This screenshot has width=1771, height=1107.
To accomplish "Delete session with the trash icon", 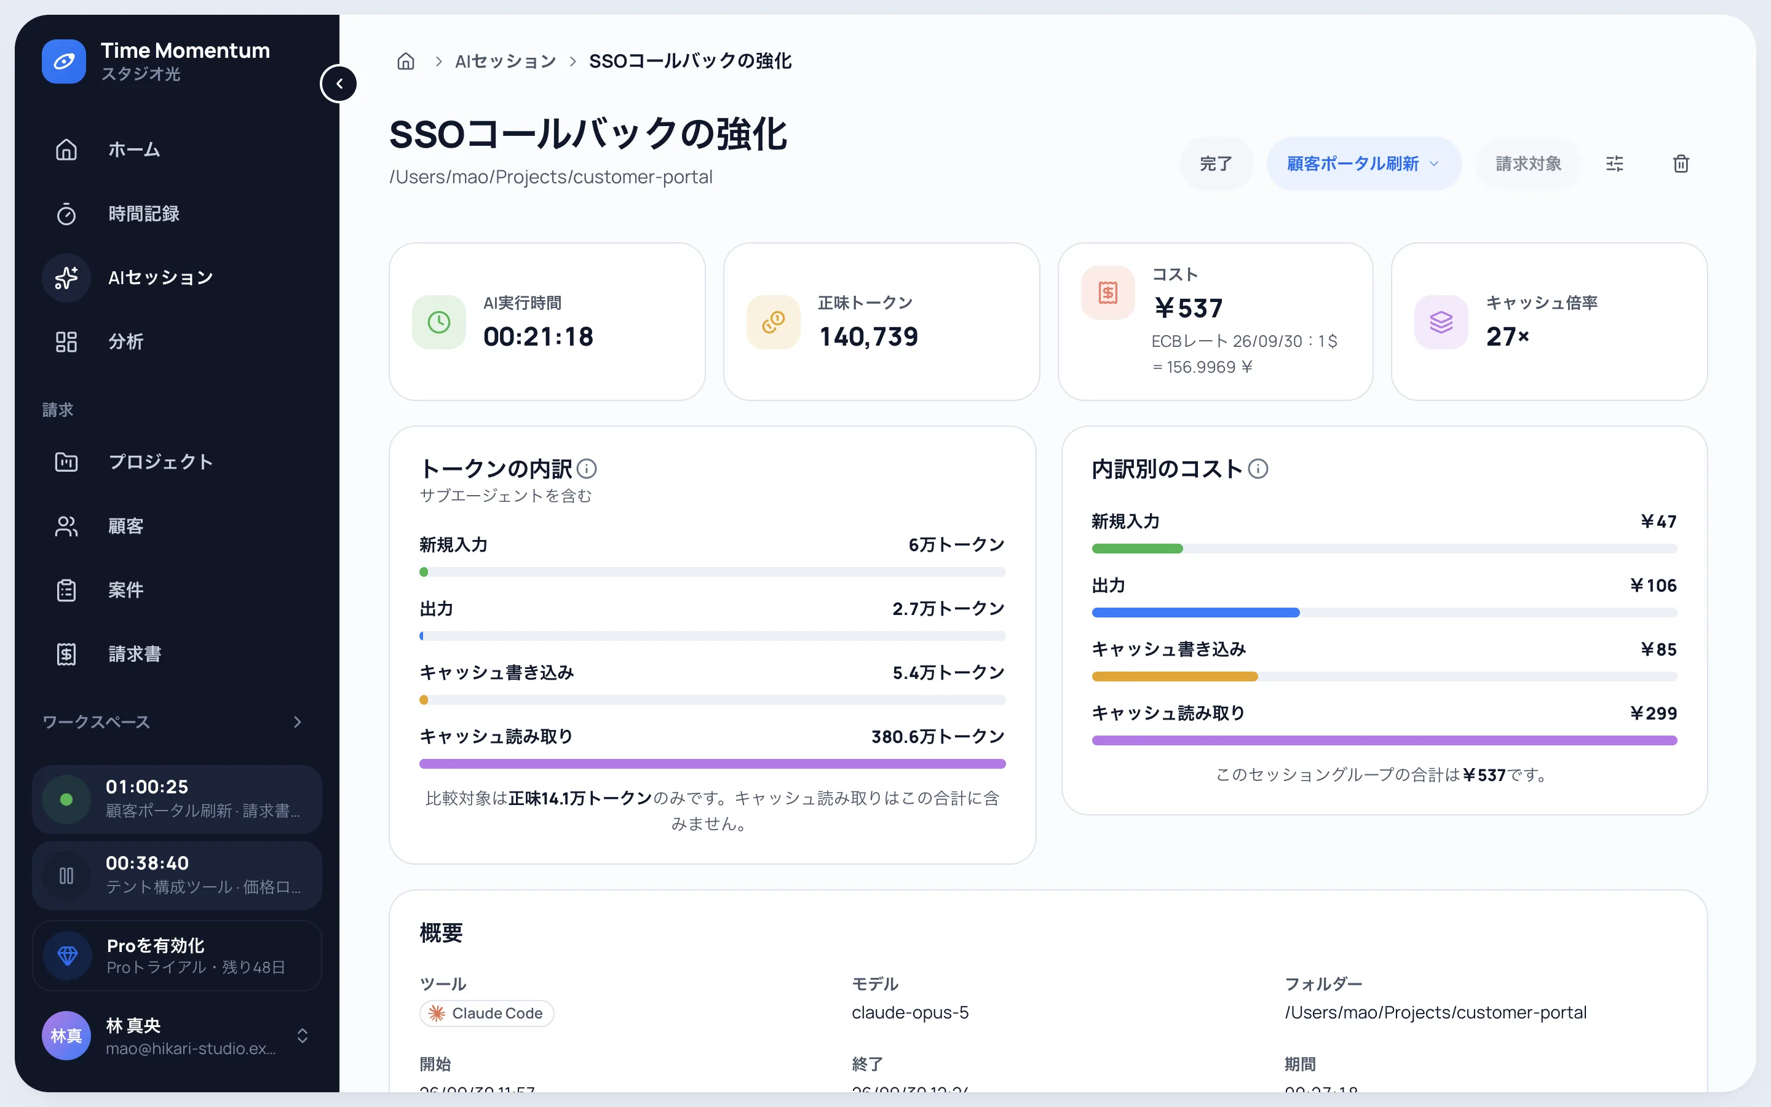I will click(1681, 164).
